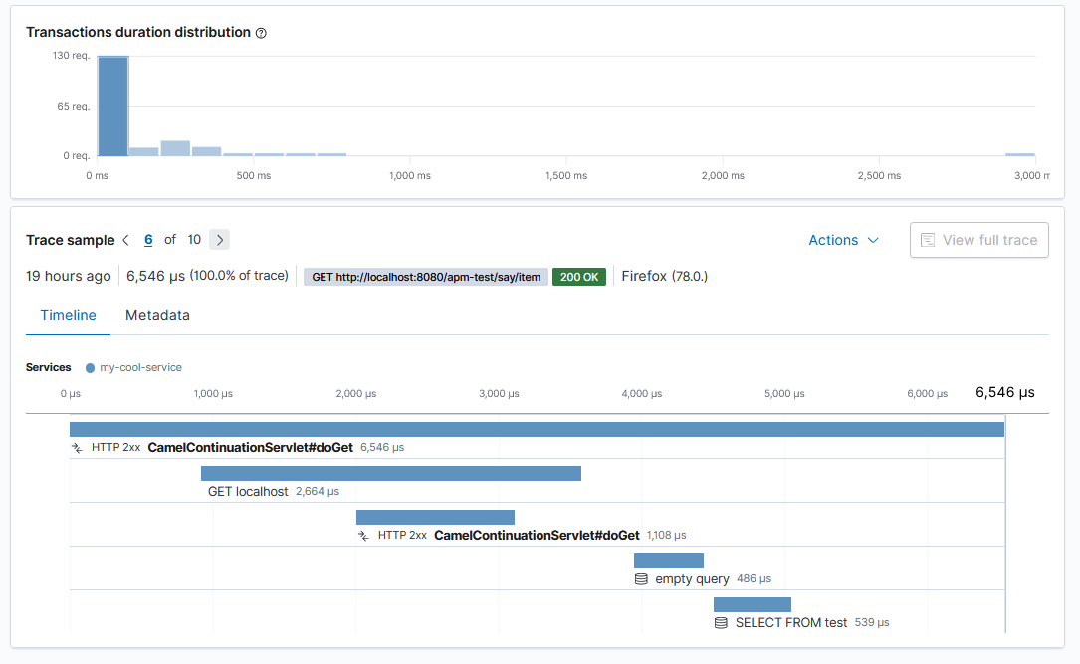Open the GET localhost span bar

[x=391, y=473]
